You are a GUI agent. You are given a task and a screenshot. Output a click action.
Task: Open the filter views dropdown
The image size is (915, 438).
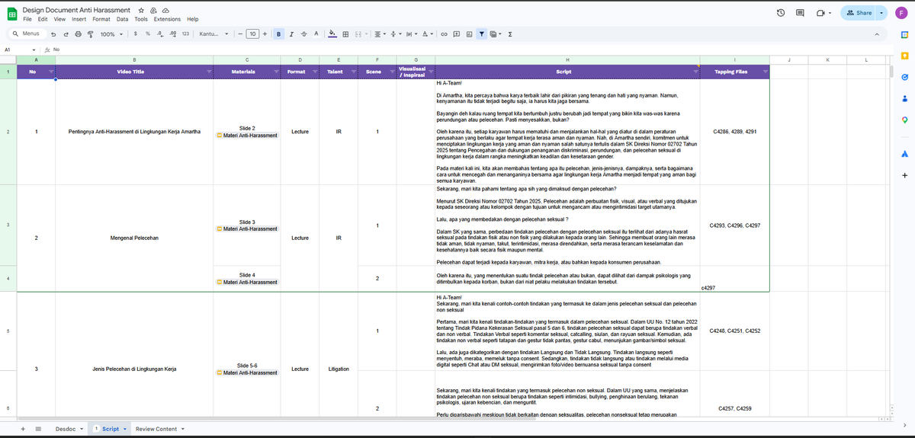(496, 34)
